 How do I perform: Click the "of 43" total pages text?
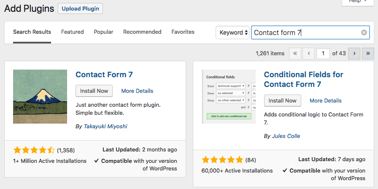(x=339, y=54)
